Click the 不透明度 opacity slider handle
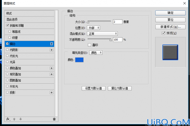This screenshot has height=126, width=190. click(x=111, y=40)
